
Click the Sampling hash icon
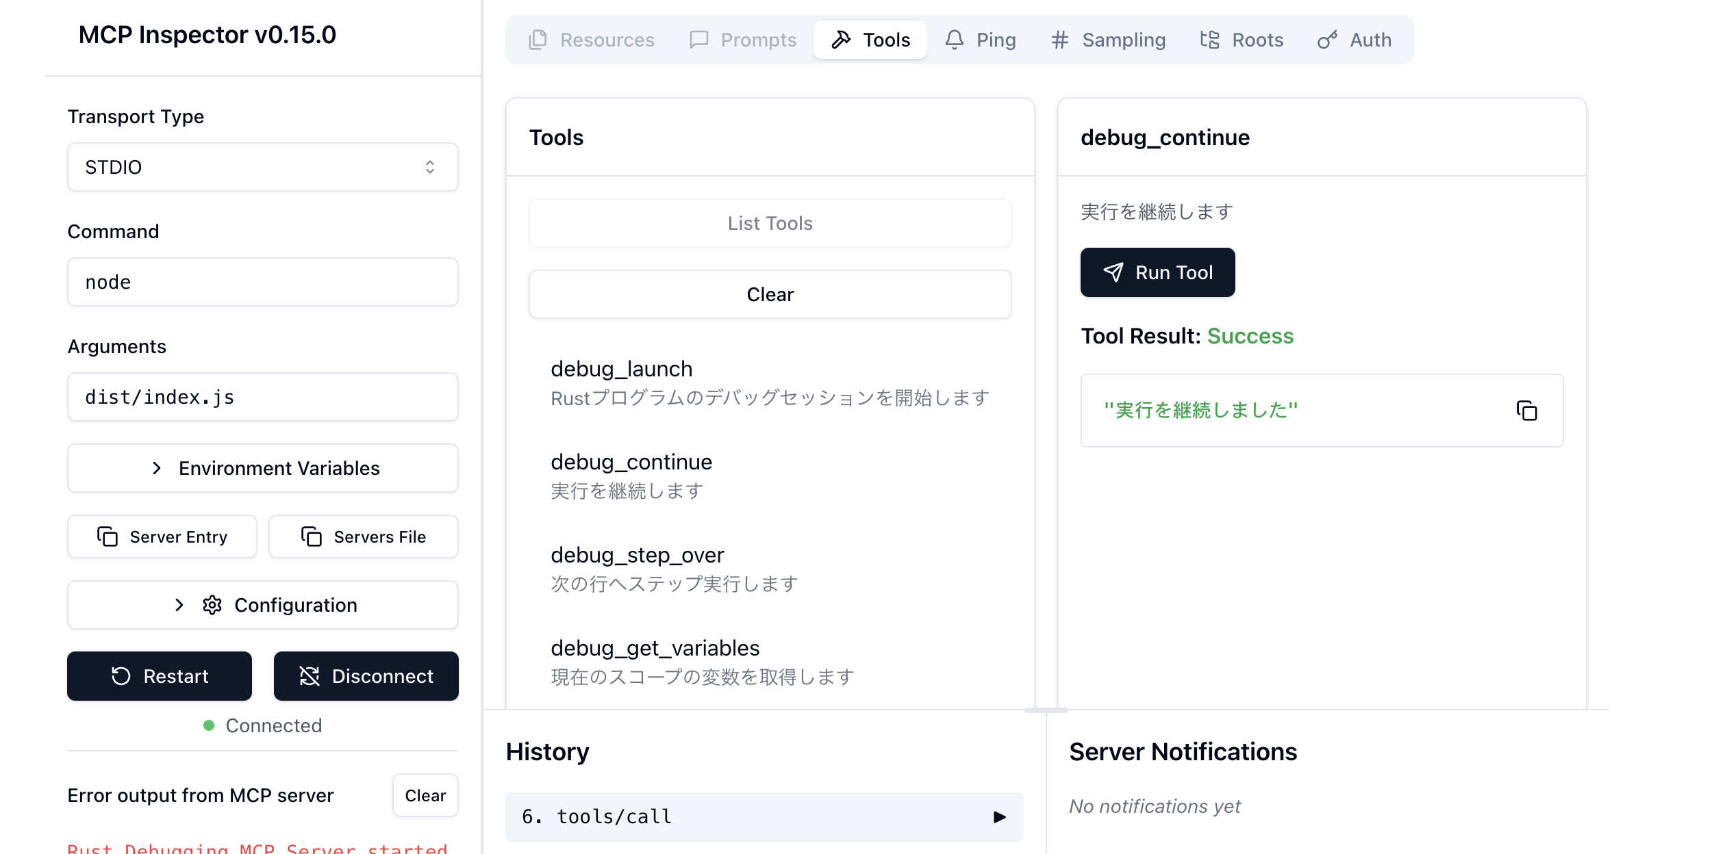pos(1059,40)
